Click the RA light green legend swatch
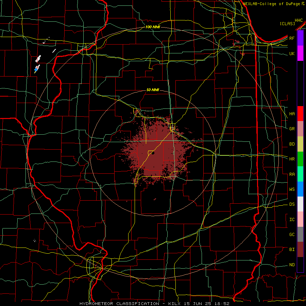The height and width of the screenshot is (306, 306). tap(300, 174)
